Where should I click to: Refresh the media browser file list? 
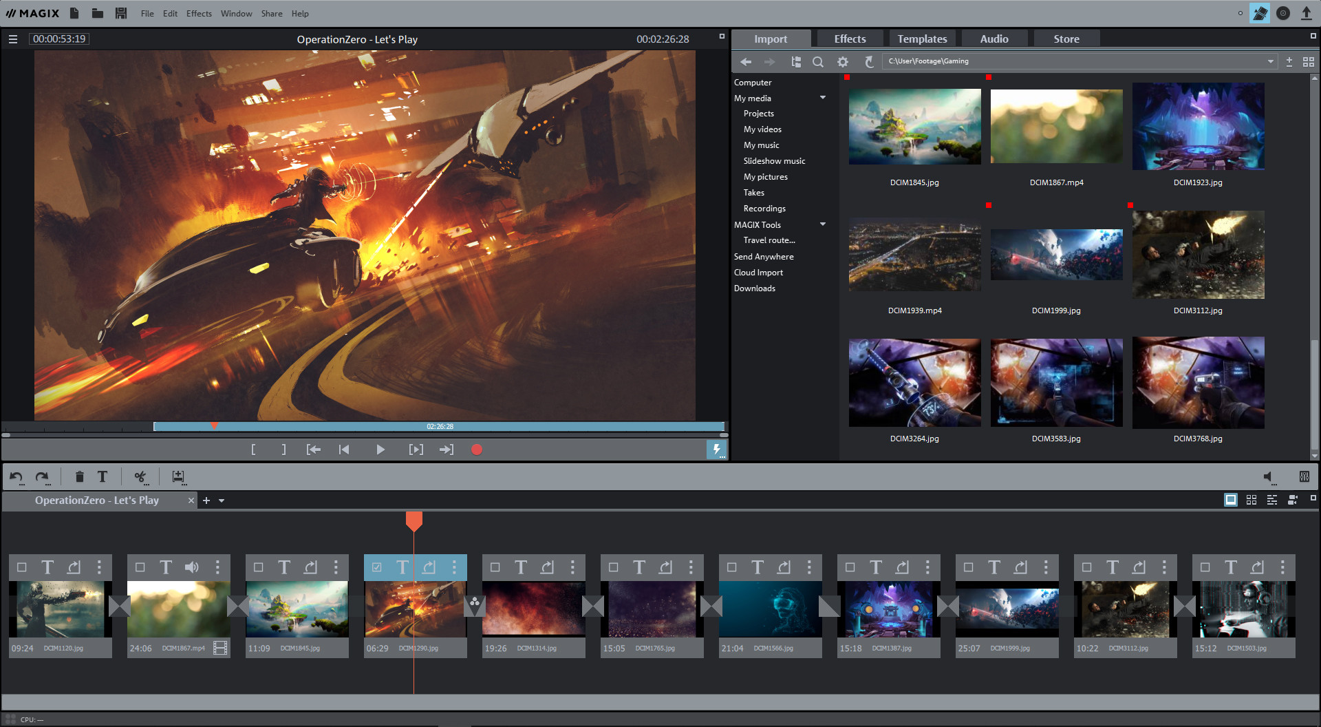(x=869, y=61)
